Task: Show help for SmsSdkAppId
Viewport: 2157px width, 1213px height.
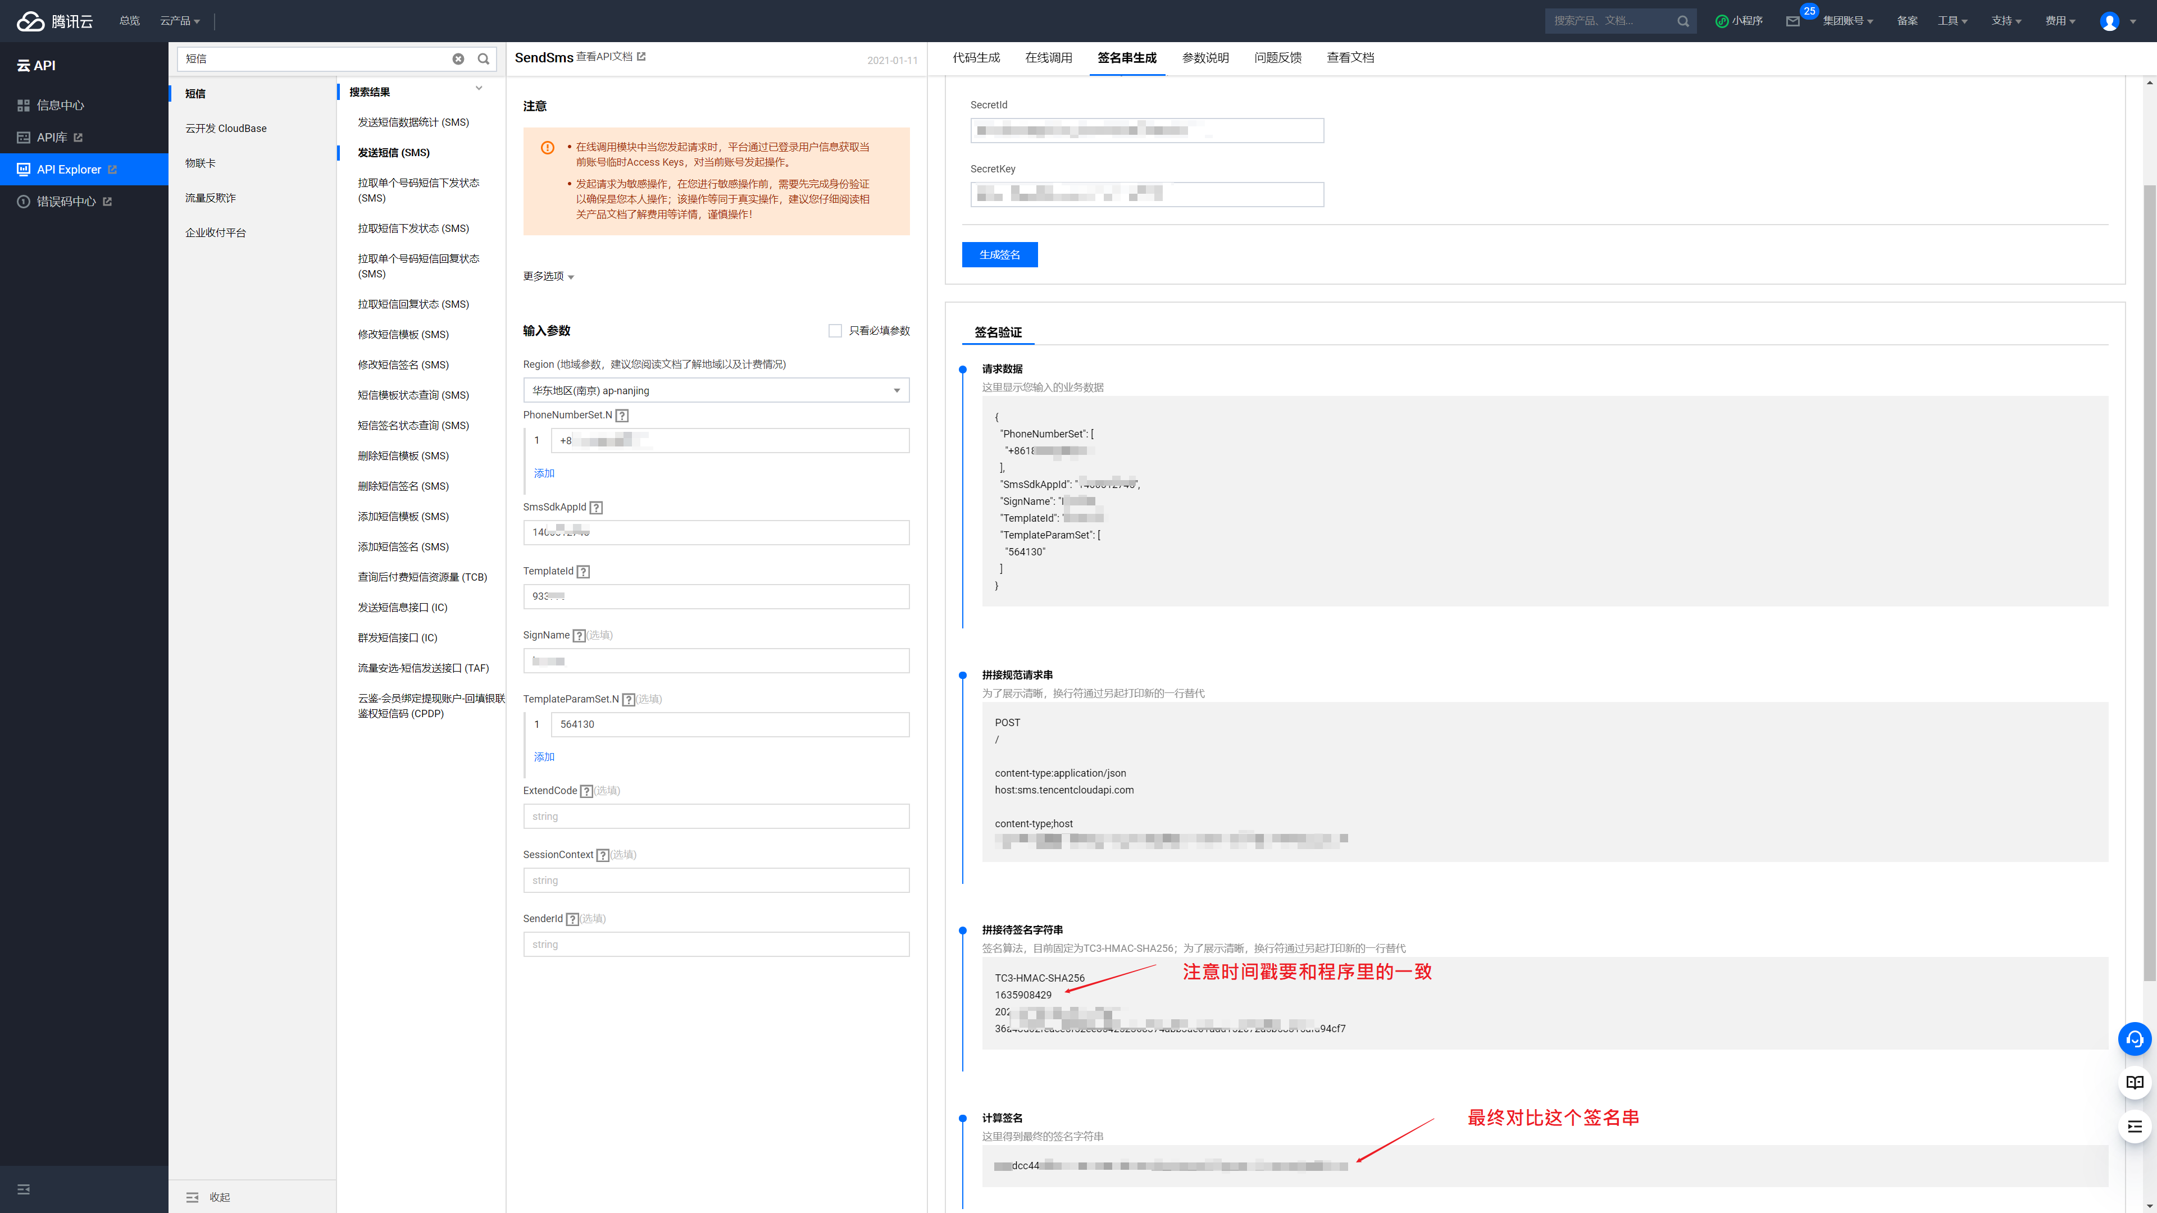Action: pos(596,507)
